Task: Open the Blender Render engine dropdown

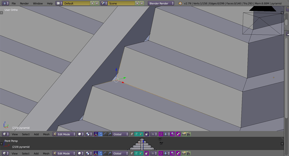Action: (161, 3)
